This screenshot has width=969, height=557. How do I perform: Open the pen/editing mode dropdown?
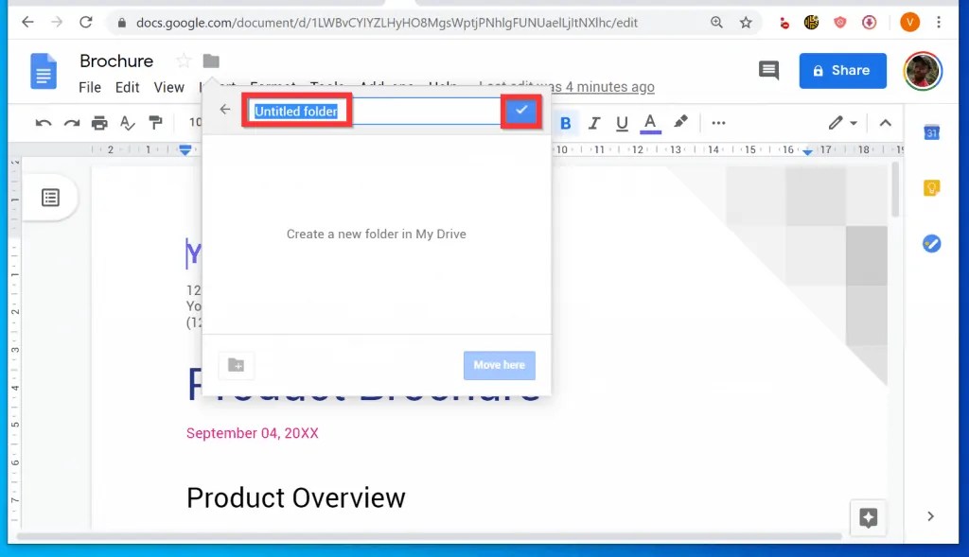tap(840, 123)
